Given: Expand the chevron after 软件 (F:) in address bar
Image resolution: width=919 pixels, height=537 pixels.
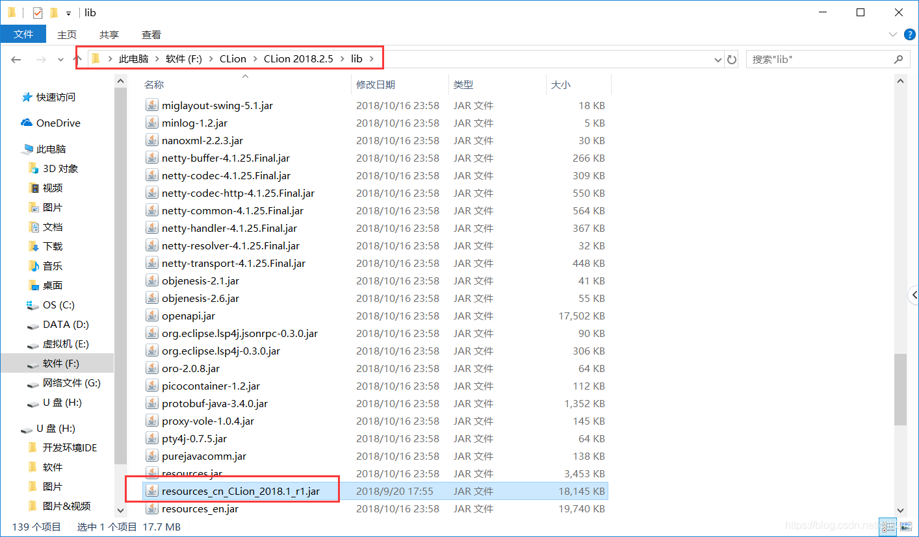Looking at the screenshot, I should tap(210, 59).
